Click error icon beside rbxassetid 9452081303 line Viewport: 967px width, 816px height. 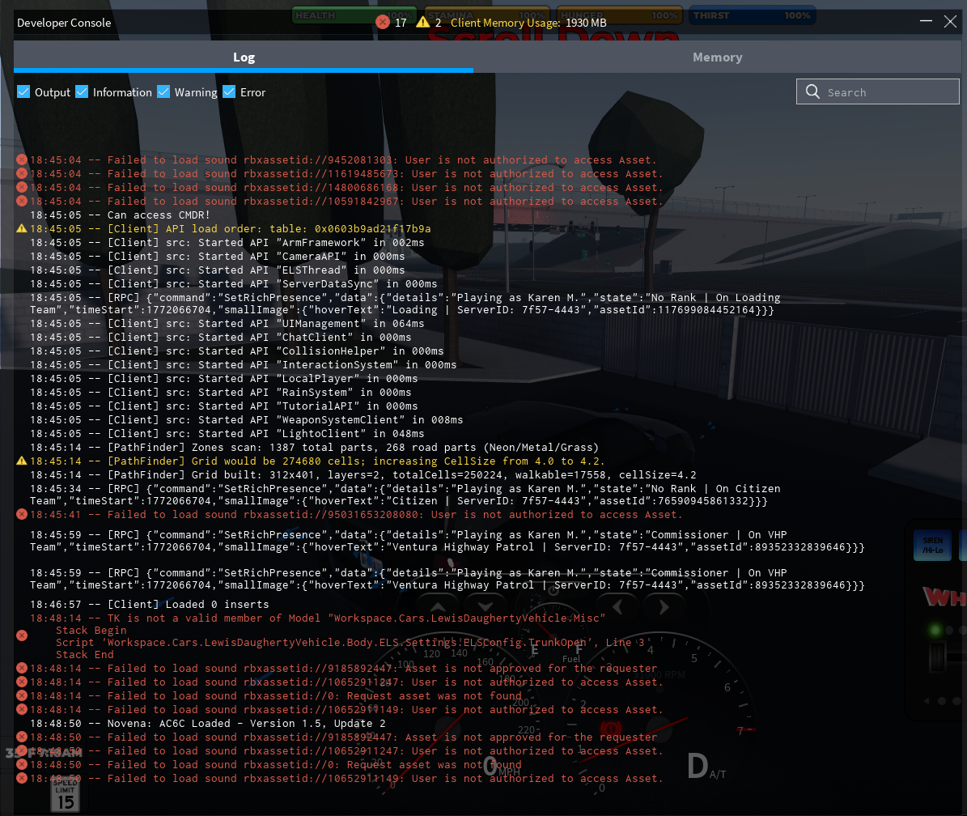22,160
